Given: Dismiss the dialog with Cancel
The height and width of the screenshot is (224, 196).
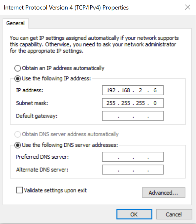Looking at the screenshot, I should coord(174,214).
